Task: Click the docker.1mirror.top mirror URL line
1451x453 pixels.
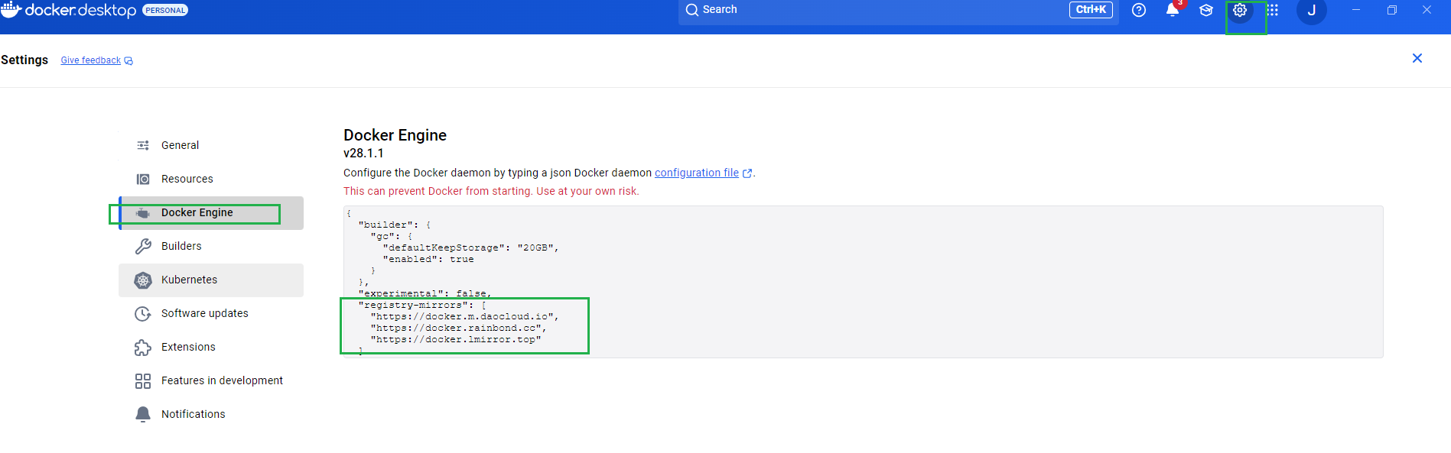Action: pos(456,339)
